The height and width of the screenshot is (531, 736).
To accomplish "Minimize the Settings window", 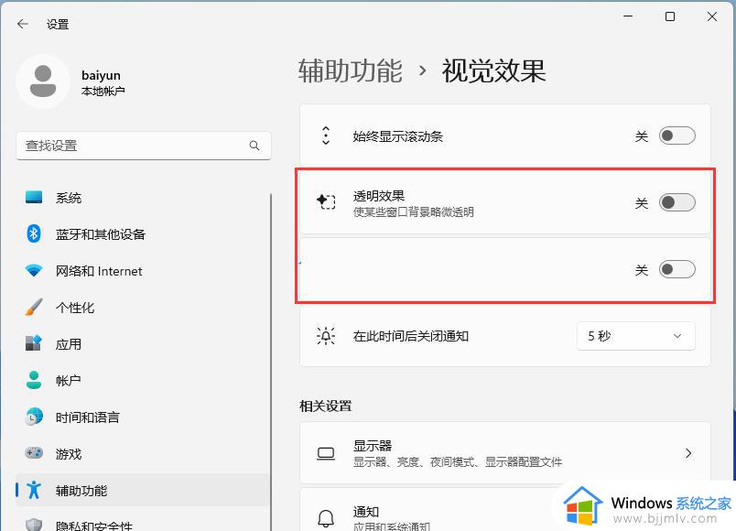I will point(628,16).
